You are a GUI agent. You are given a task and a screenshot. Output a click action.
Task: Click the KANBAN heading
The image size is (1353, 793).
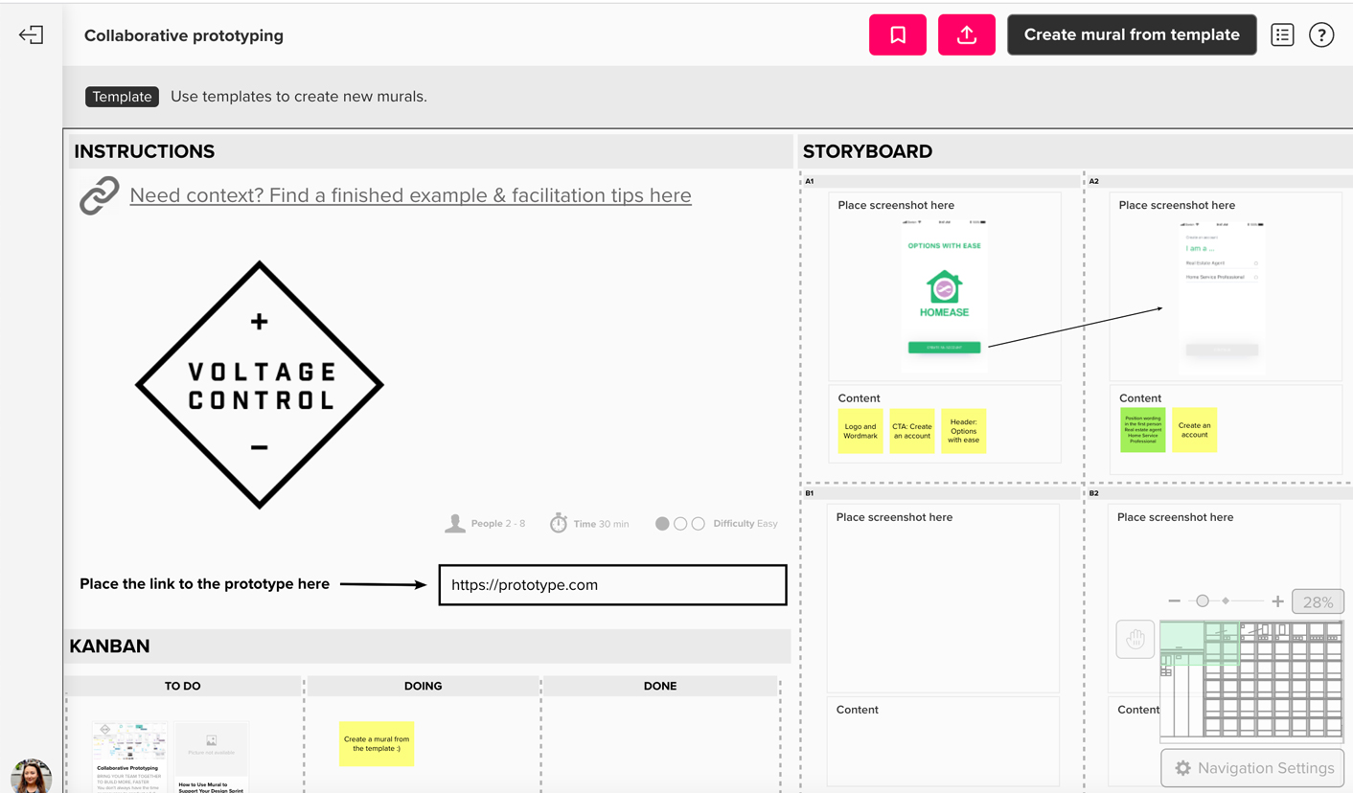pos(109,646)
